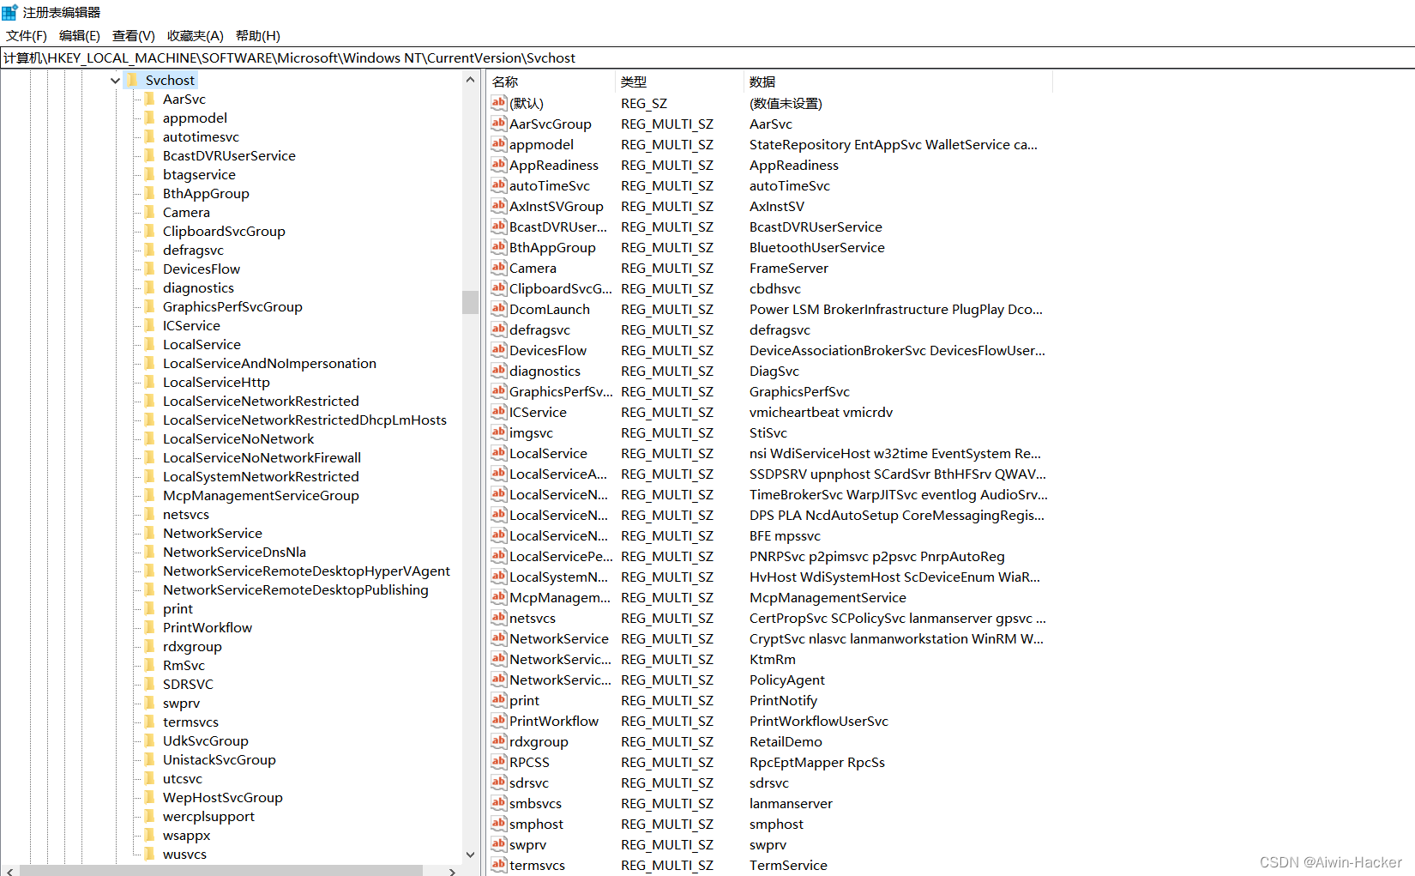This screenshot has height=876, width=1415.
Task: Collapse the Svchost tree node
Action: 115,81
